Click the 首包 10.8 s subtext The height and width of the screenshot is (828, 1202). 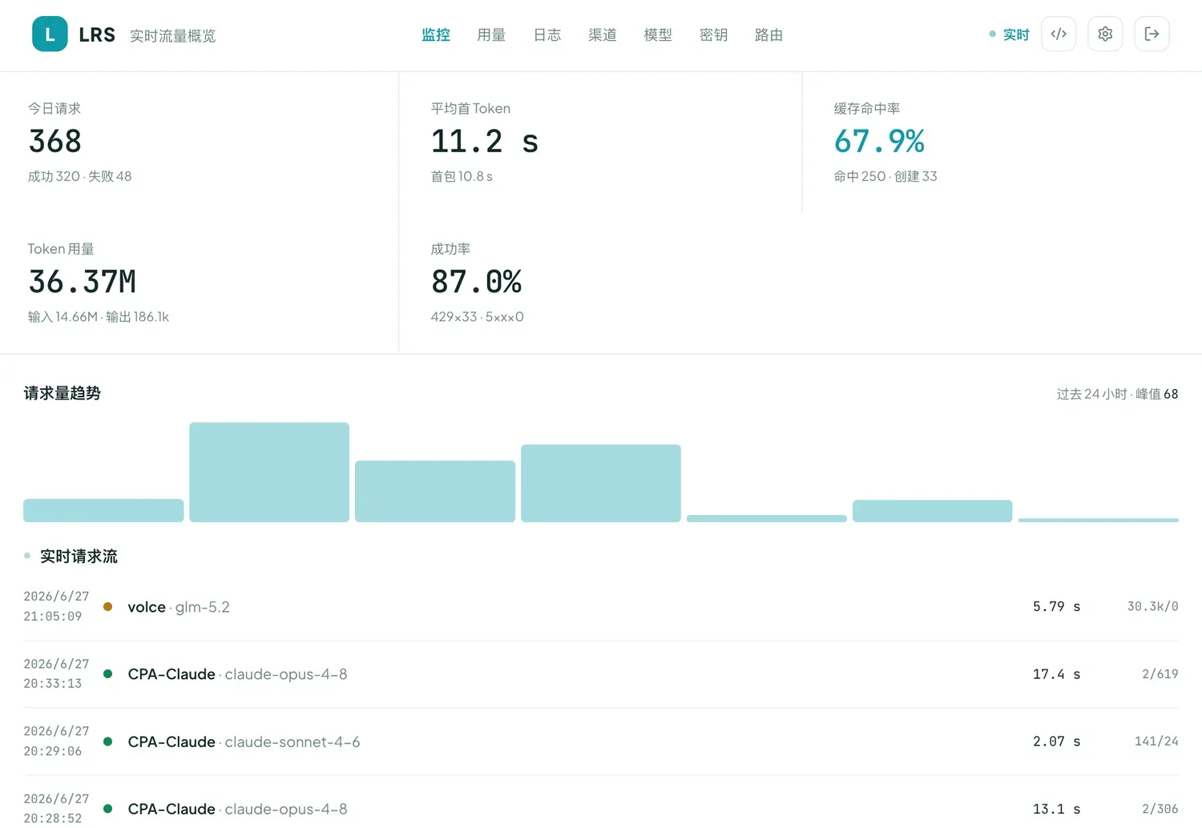(x=462, y=176)
